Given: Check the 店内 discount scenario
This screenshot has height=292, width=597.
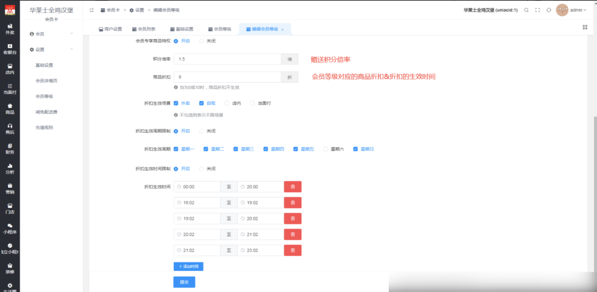Looking at the screenshot, I should 227,103.
